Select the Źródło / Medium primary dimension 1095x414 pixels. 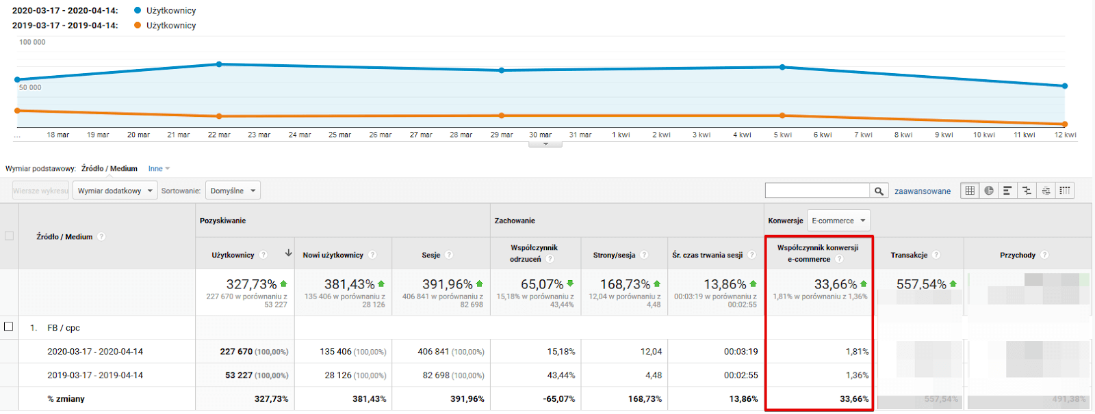(109, 168)
